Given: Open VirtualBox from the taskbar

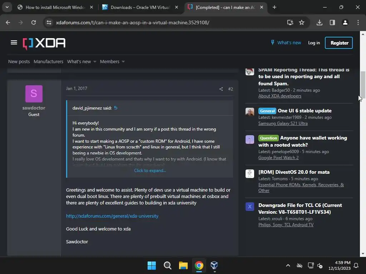Looking at the screenshot, I should pyautogui.click(x=214, y=265).
